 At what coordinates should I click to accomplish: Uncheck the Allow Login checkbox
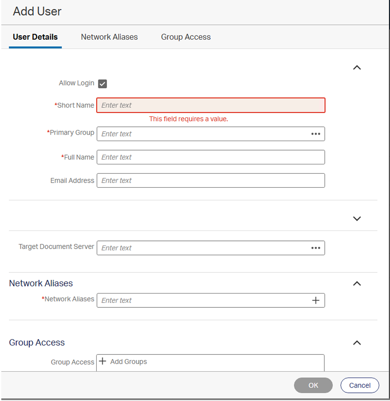[x=103, y=84]
